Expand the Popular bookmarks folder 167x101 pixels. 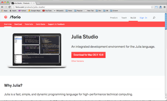[x=78, y=11]
